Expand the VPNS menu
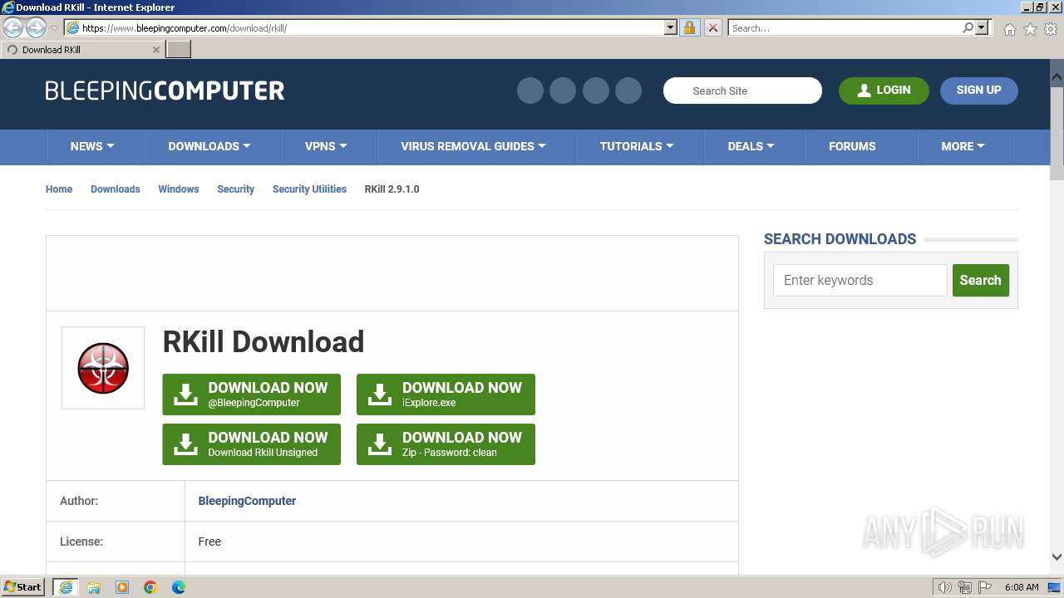This screenshot has height=598, width=1064. click(x=326, y=146)
